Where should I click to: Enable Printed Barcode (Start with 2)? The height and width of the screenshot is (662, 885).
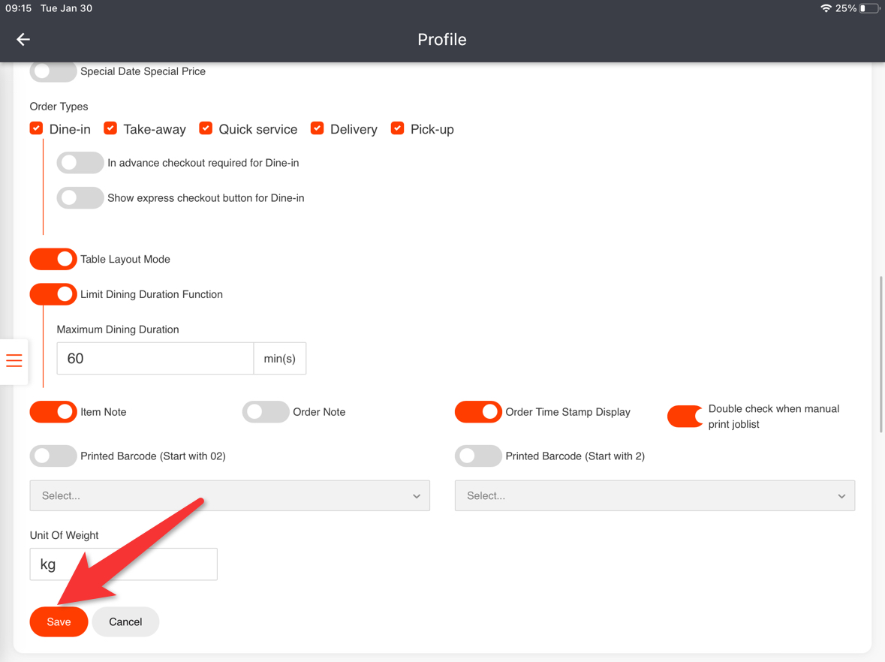tap(479, 456)
